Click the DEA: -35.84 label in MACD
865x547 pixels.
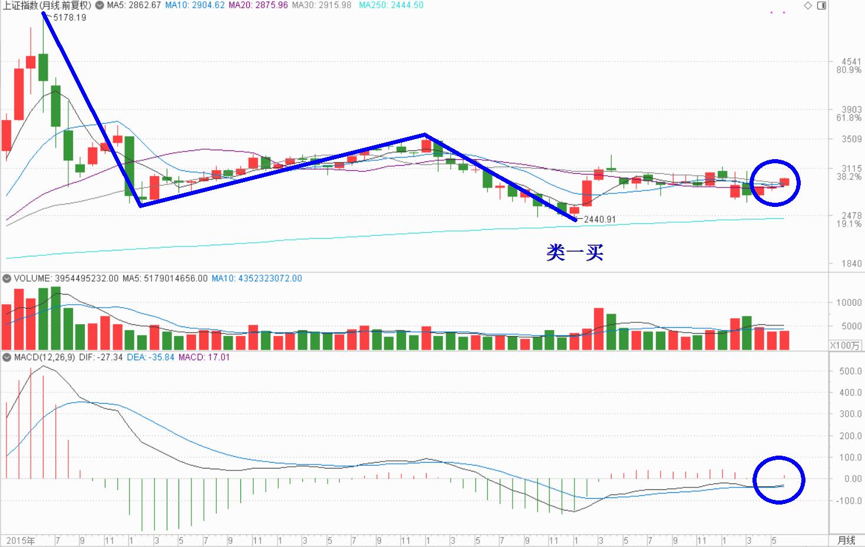(150, 357)
